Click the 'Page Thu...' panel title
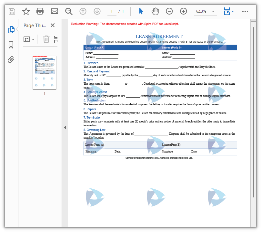Viewport: 261px width, 232px height. [x=35, y=26]
